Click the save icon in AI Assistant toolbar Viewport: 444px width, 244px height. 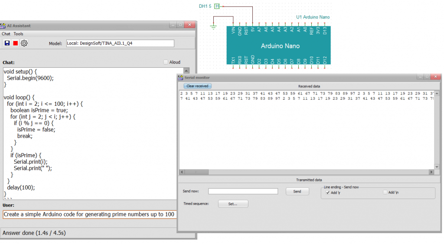(7, 43)
